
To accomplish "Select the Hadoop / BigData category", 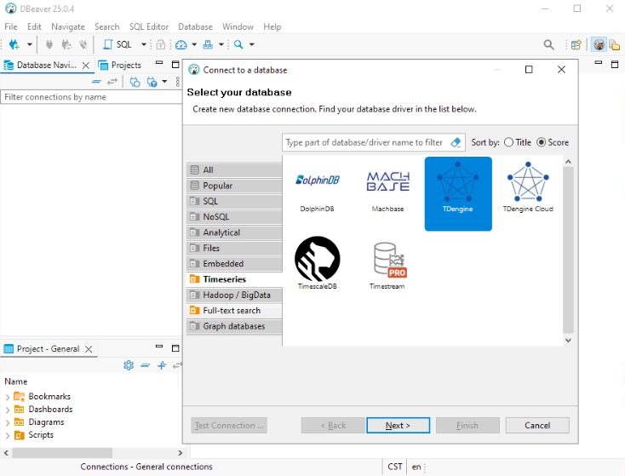I will point(234,295).
